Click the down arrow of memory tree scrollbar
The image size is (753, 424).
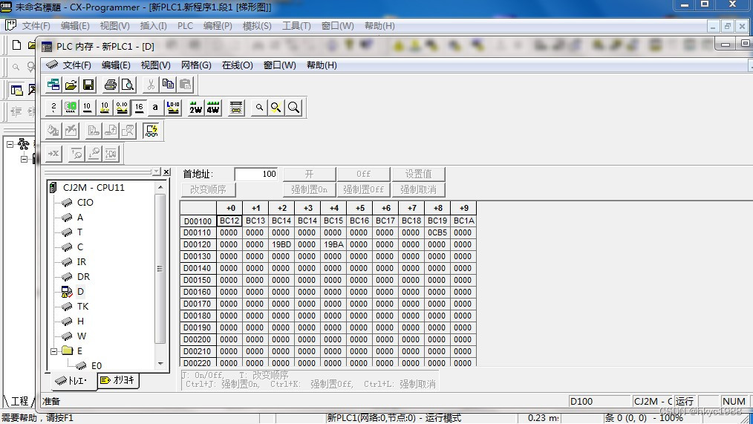pyautogui.click(x=161, y=364)
